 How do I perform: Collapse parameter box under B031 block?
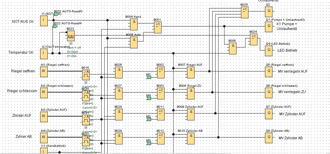(x=86, y=128)
